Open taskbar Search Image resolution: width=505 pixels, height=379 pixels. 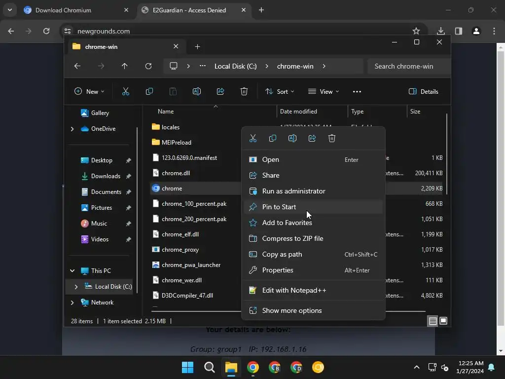click(209, 367)
